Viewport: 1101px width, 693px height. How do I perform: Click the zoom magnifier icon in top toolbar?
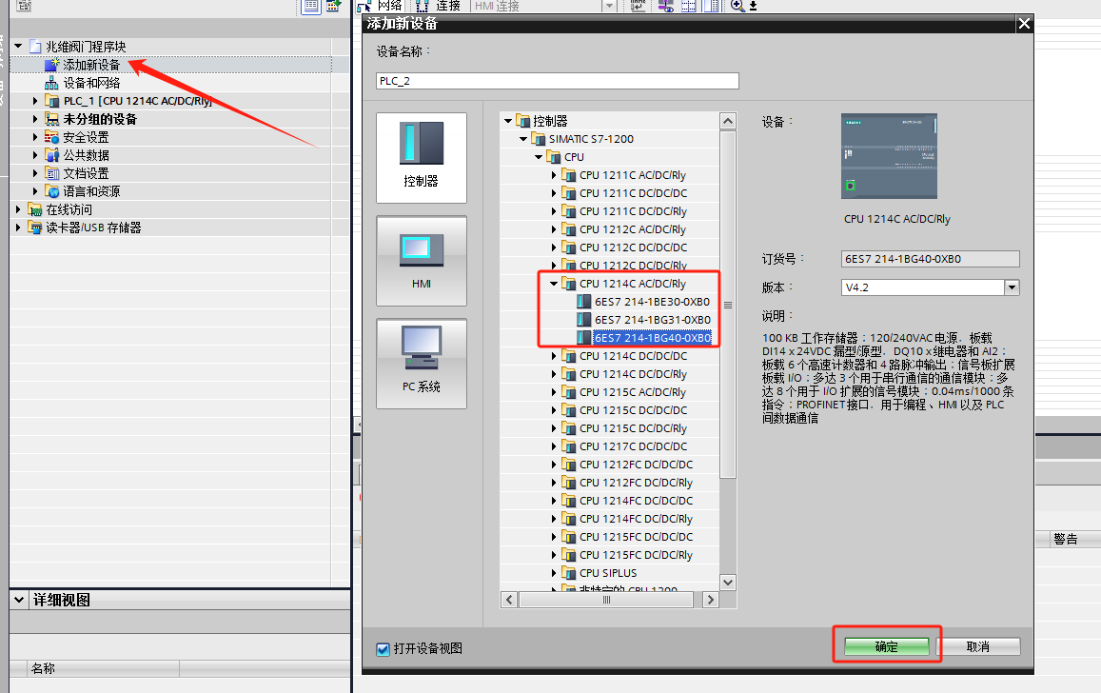[737, 6]
